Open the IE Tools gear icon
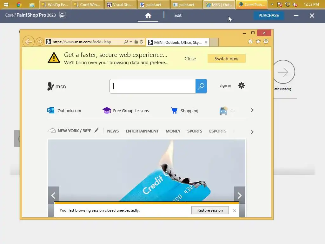This screenshot has width=325, height=244. [266, 42]
